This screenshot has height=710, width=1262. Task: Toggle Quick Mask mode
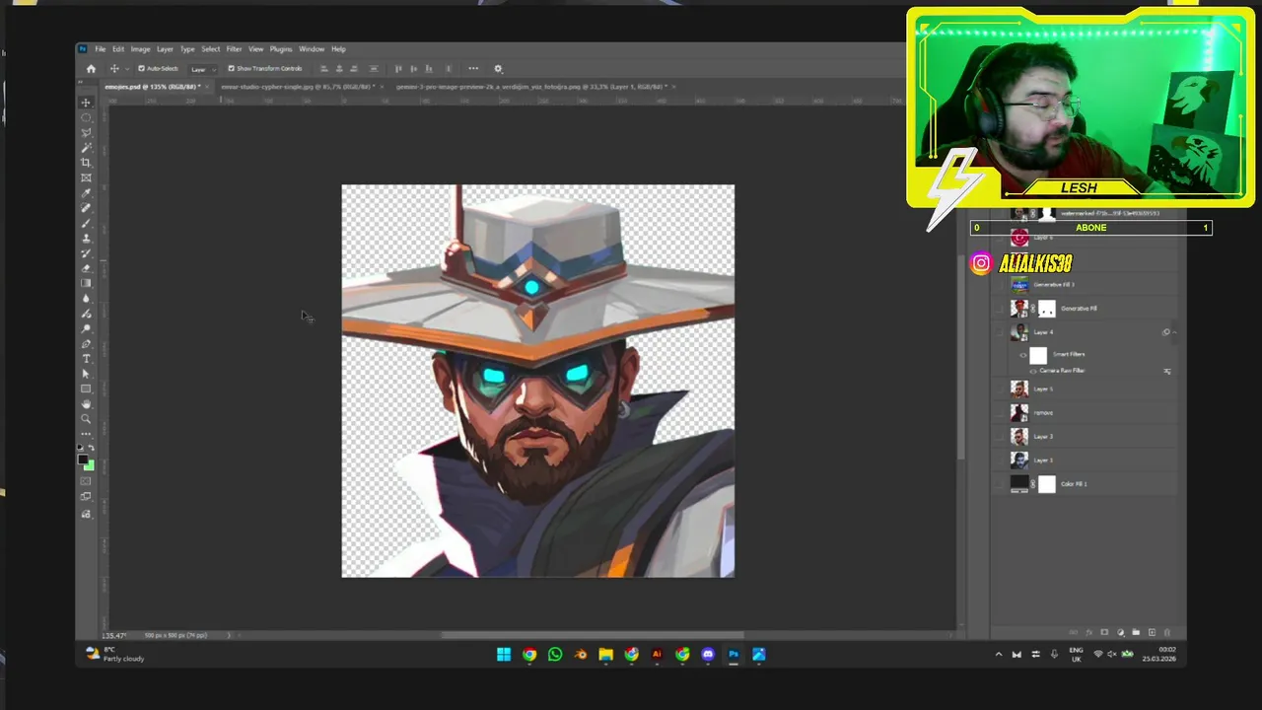(86, 481)
